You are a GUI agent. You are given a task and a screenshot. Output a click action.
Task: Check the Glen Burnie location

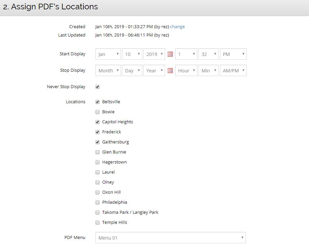coord(98,152)
